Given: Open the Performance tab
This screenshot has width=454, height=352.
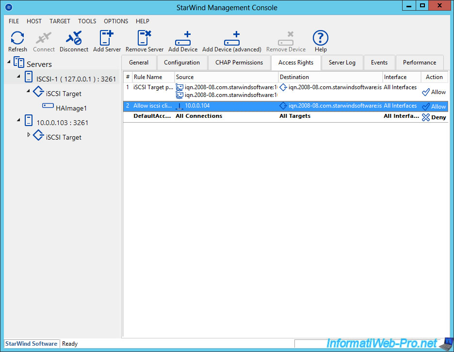Looking at the screenshot, I should pos(419,63).
